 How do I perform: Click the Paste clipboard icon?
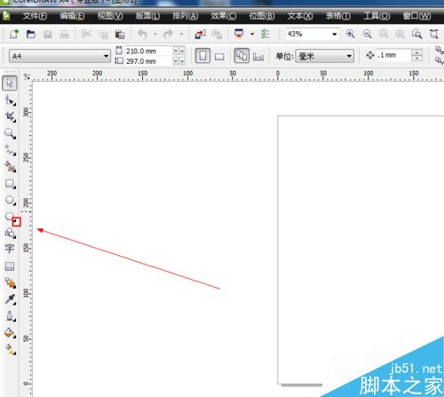tap(120, 35)
